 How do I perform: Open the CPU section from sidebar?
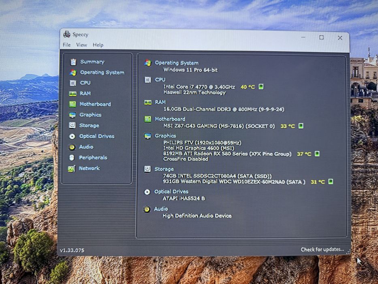[x=85, y=83]
